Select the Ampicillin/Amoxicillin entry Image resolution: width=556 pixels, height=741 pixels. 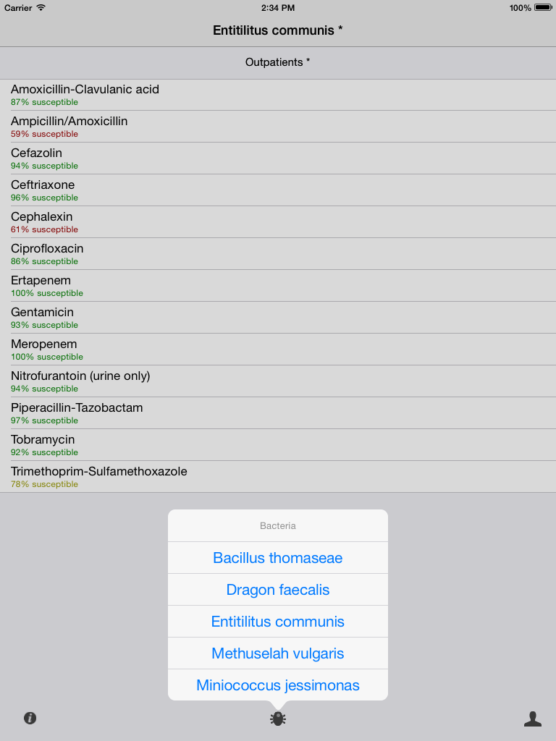coord(278,127)
